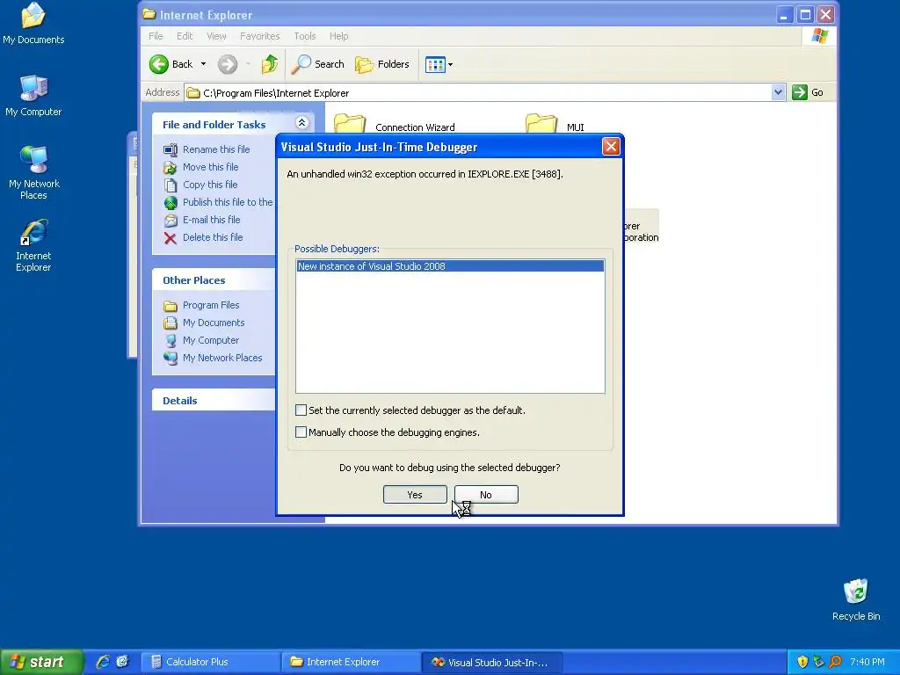Open the Tools menu
This screenshot has height=675, width=900.
point(305,36)
